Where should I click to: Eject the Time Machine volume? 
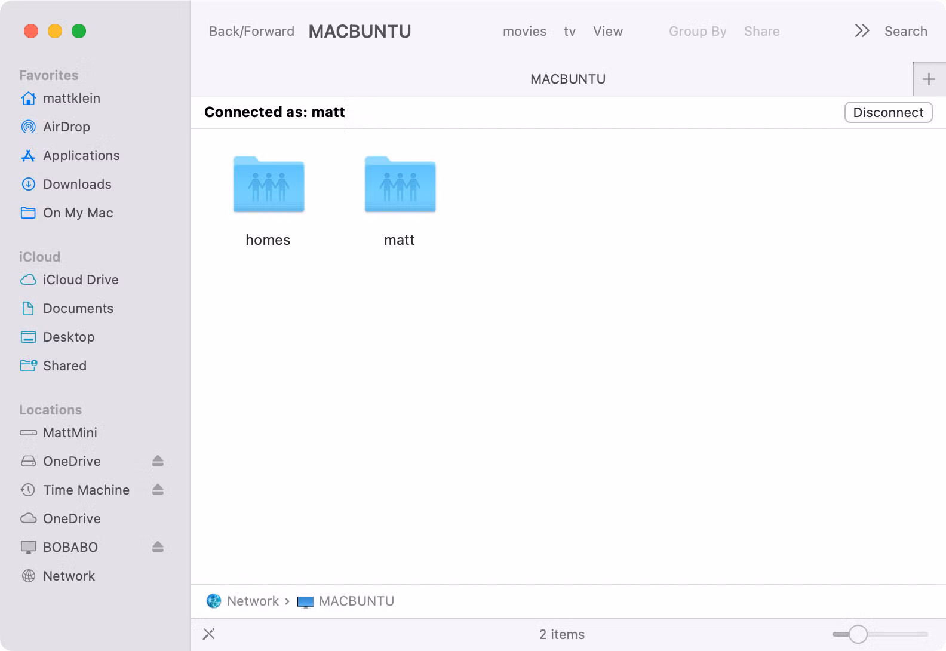(158, 489)
